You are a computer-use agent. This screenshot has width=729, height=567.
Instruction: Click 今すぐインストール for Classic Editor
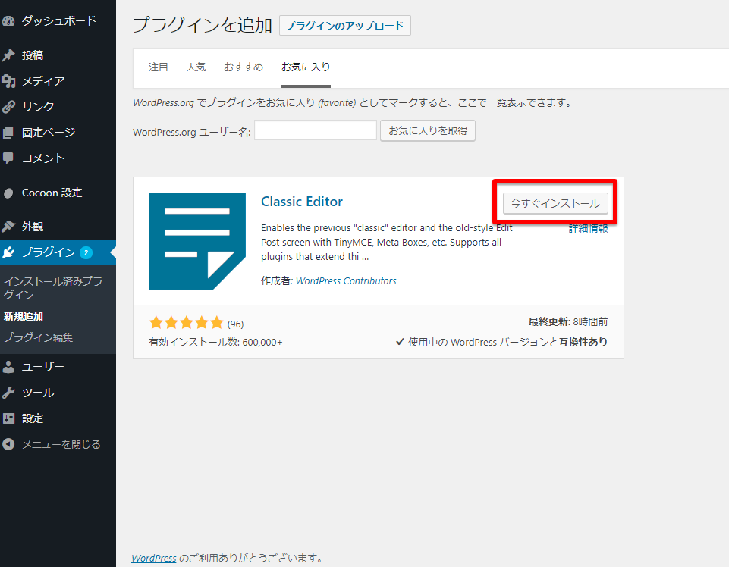(555, 204)
